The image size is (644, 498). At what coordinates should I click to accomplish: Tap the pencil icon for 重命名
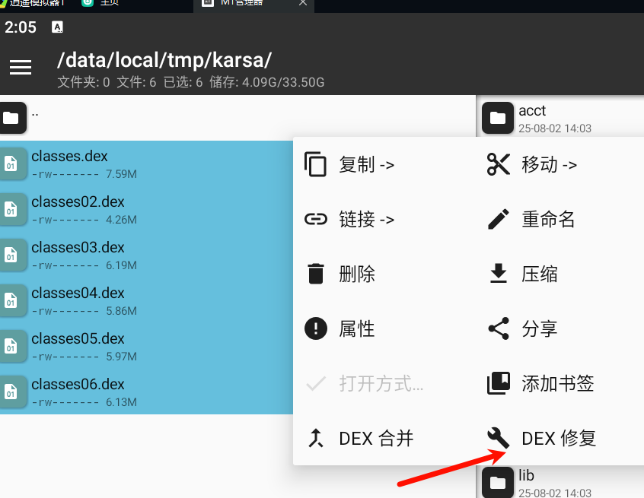click(x=499, y=219)
